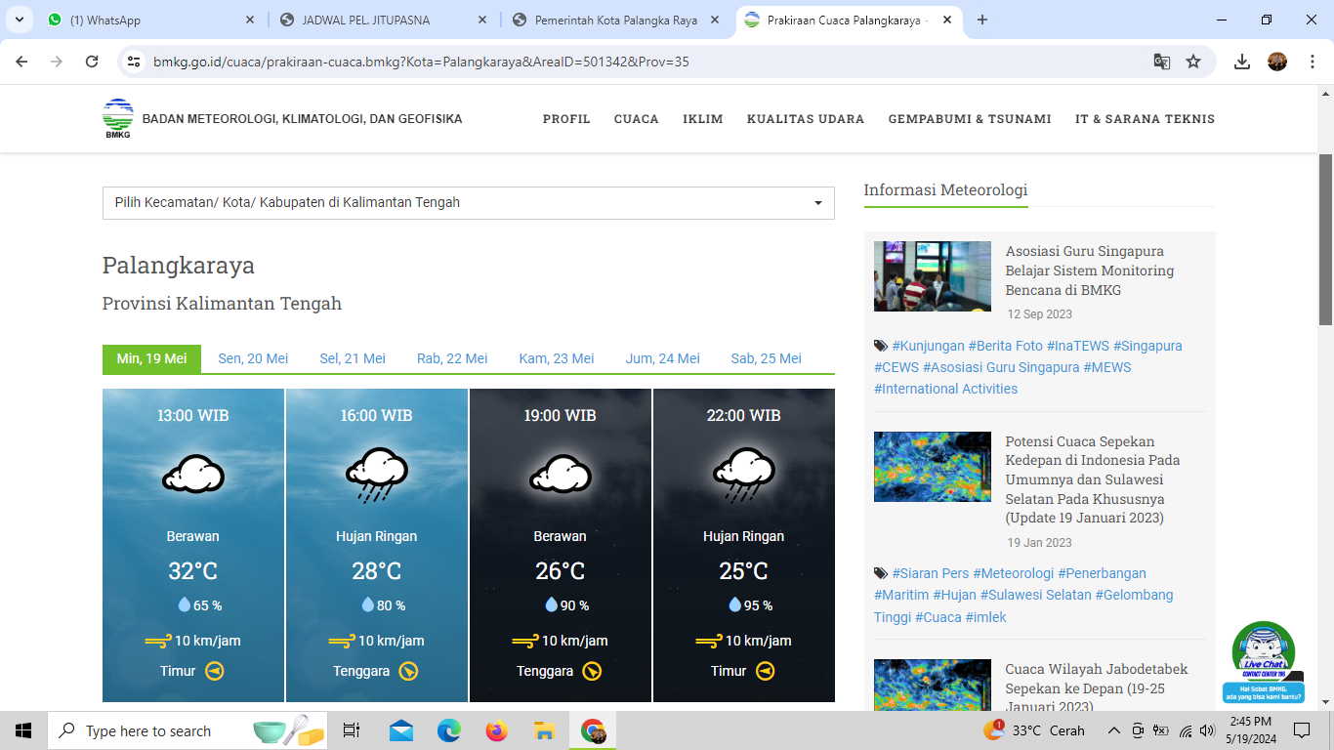Open the Asosiasi Guru Singapura article thumbnail

pos(933,276)
